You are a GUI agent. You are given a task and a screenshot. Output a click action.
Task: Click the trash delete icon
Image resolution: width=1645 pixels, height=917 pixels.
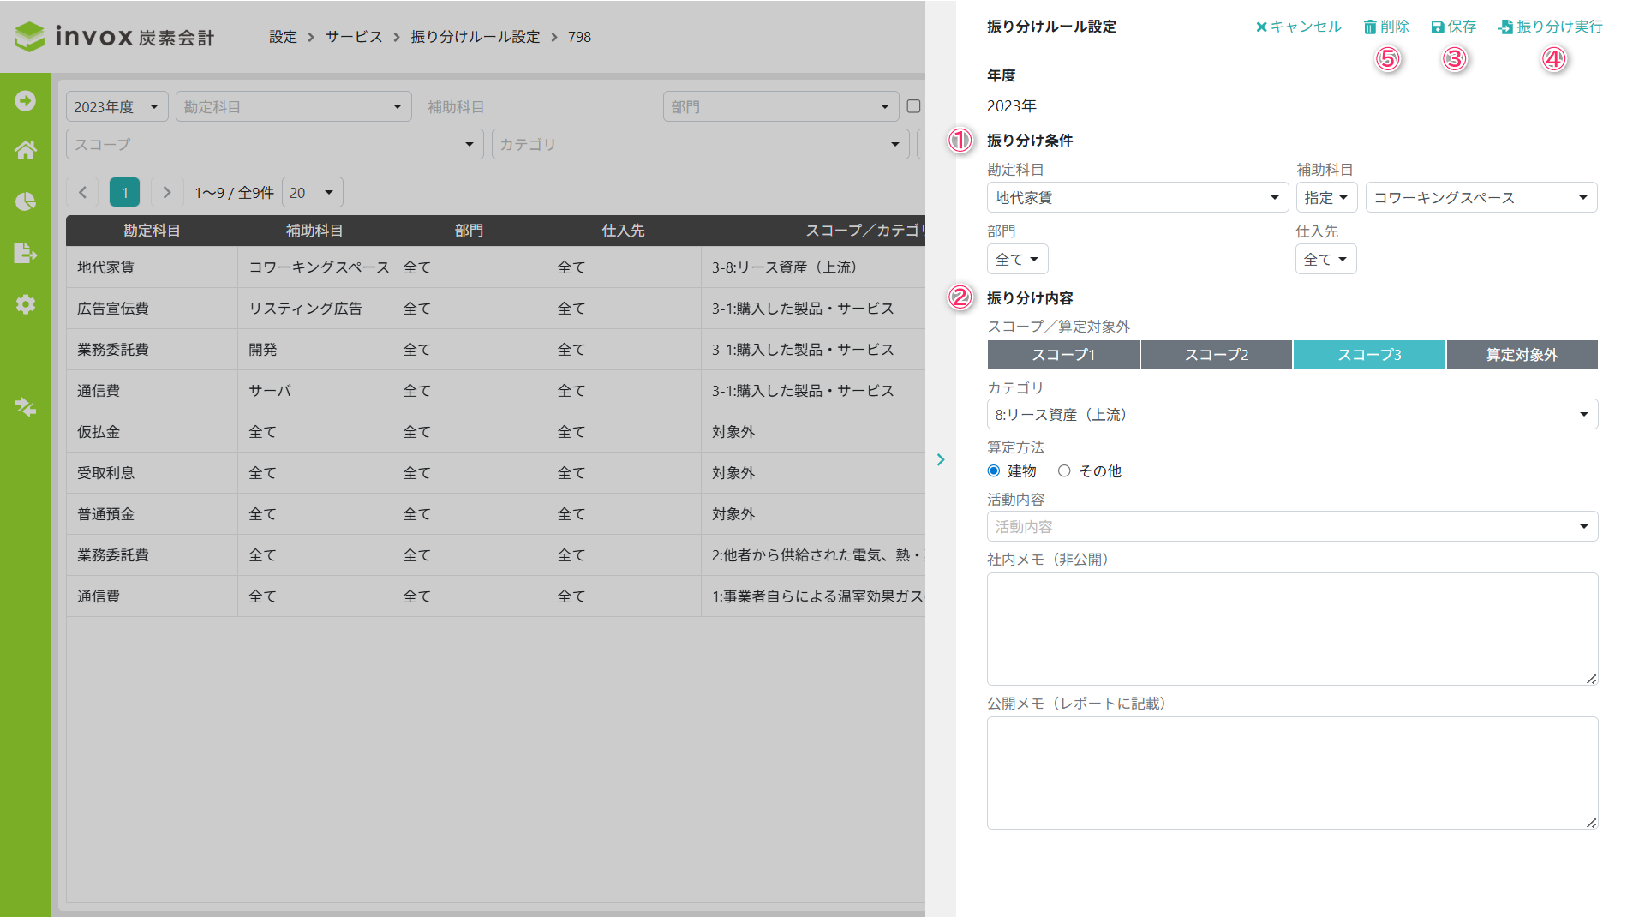click(1370, 27)
